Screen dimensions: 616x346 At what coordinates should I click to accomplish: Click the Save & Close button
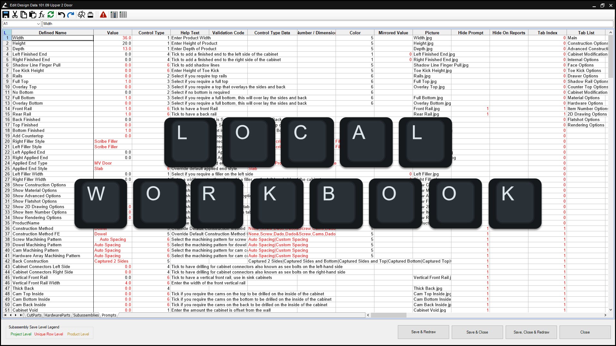[x=477, y=332]
